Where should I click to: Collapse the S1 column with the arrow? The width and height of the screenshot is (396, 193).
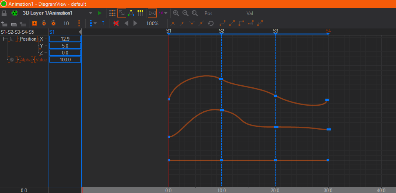[x=80, y=32]
